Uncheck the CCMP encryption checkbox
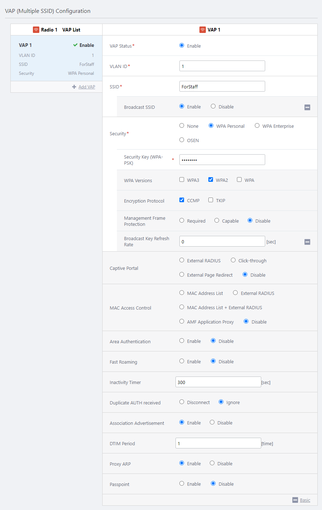The image size is (322, 510). click(182, 200)
